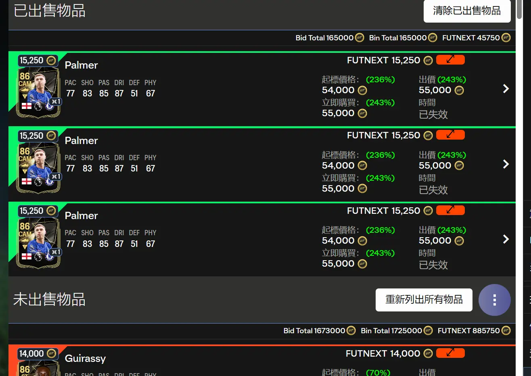Viewport: 531px width, 376px height.
Task: Click the Bin Total 165000 text
Action: [x=398, y=38]
